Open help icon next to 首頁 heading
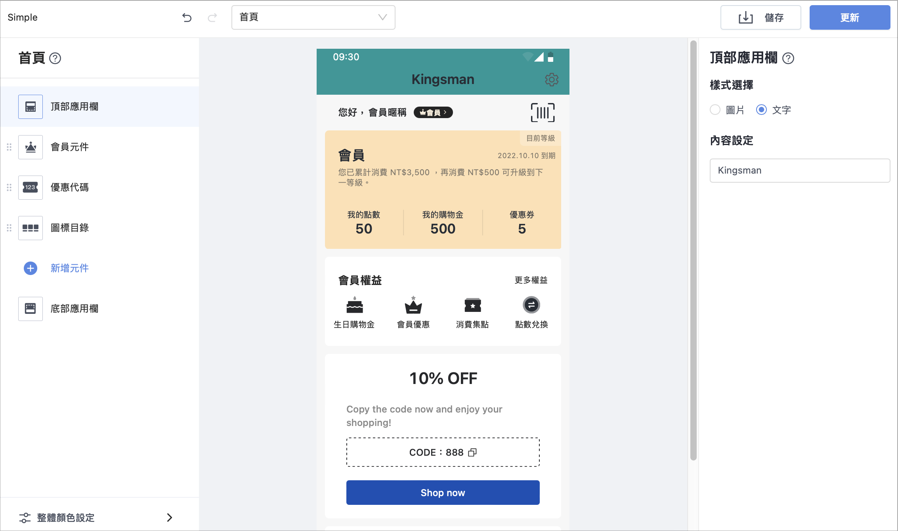 pos(55,59)
